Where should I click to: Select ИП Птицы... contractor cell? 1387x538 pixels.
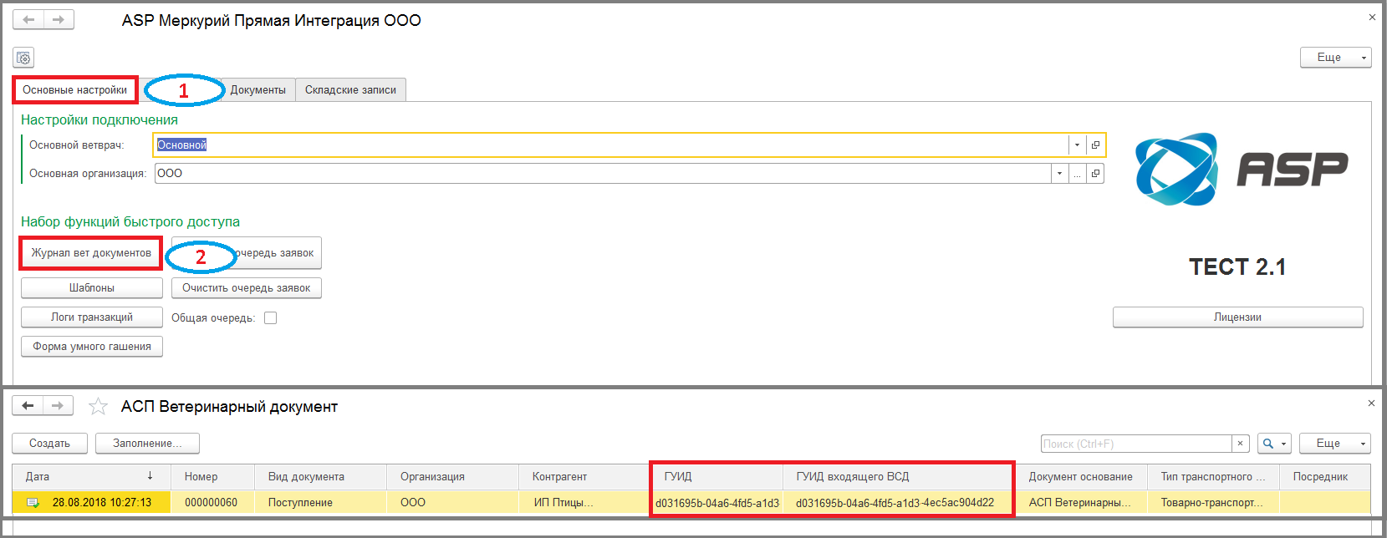[584, 502]
